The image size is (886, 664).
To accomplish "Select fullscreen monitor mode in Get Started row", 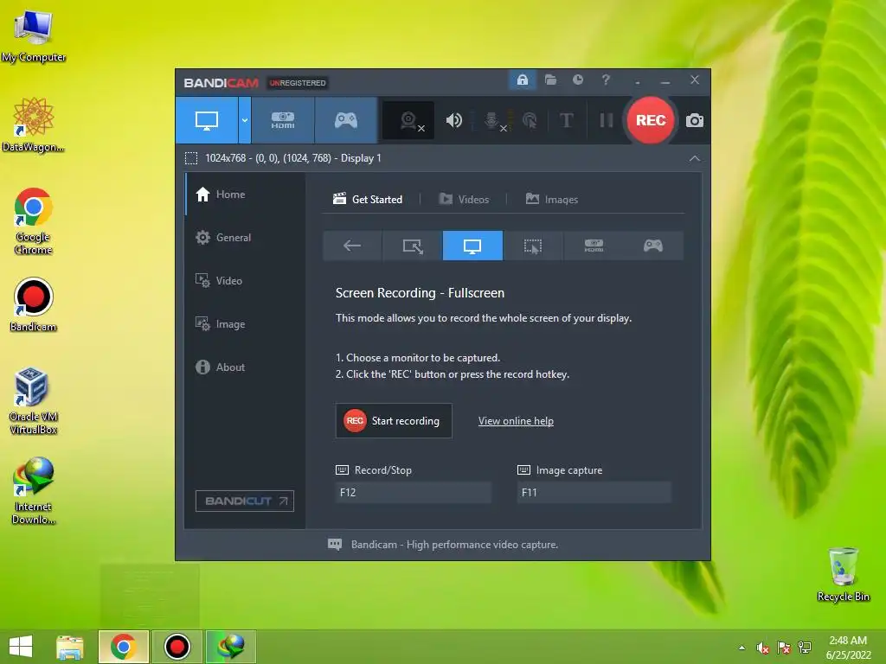I will click(472, 246).
